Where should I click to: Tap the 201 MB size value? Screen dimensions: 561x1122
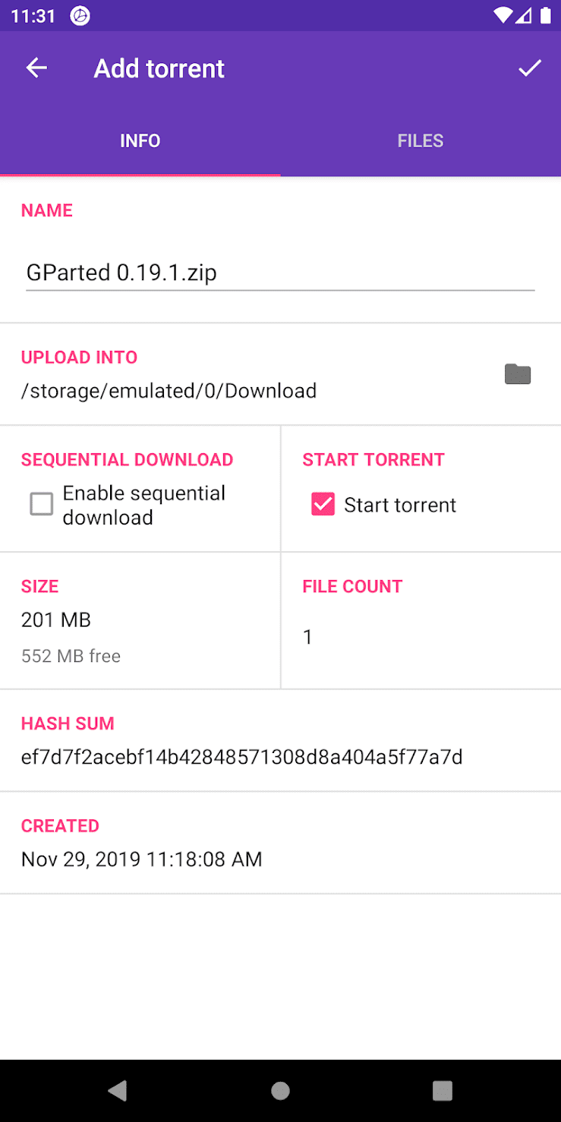click(x=56, y=620)
